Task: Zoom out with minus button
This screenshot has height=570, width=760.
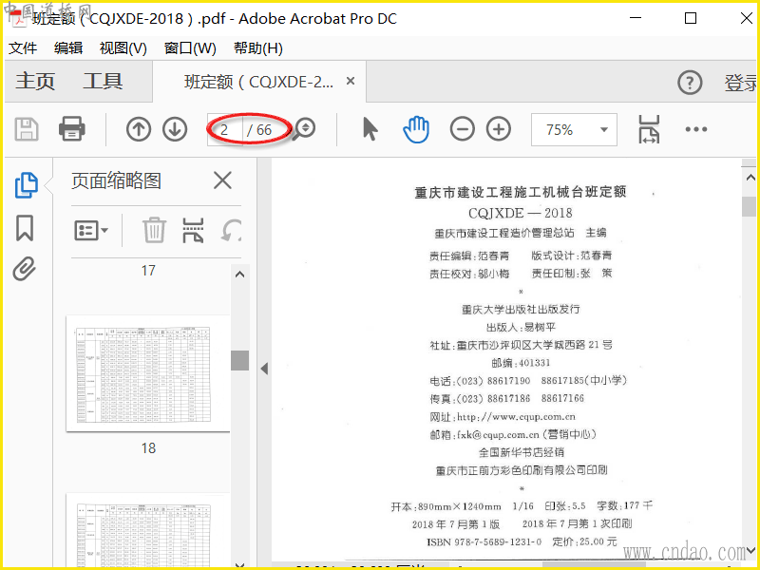Action: (462, 129)
